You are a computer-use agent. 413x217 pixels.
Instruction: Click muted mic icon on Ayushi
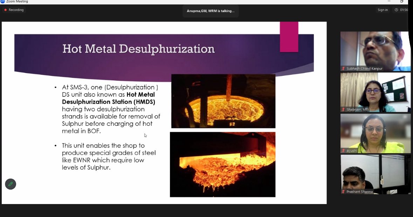pyautogui.click(x=343, y=151)
